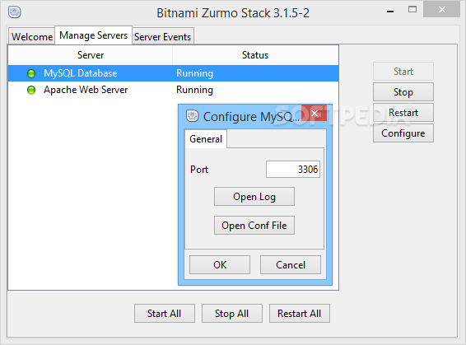
Task: Switch to the Welcome tab
Action: point(32,36)
